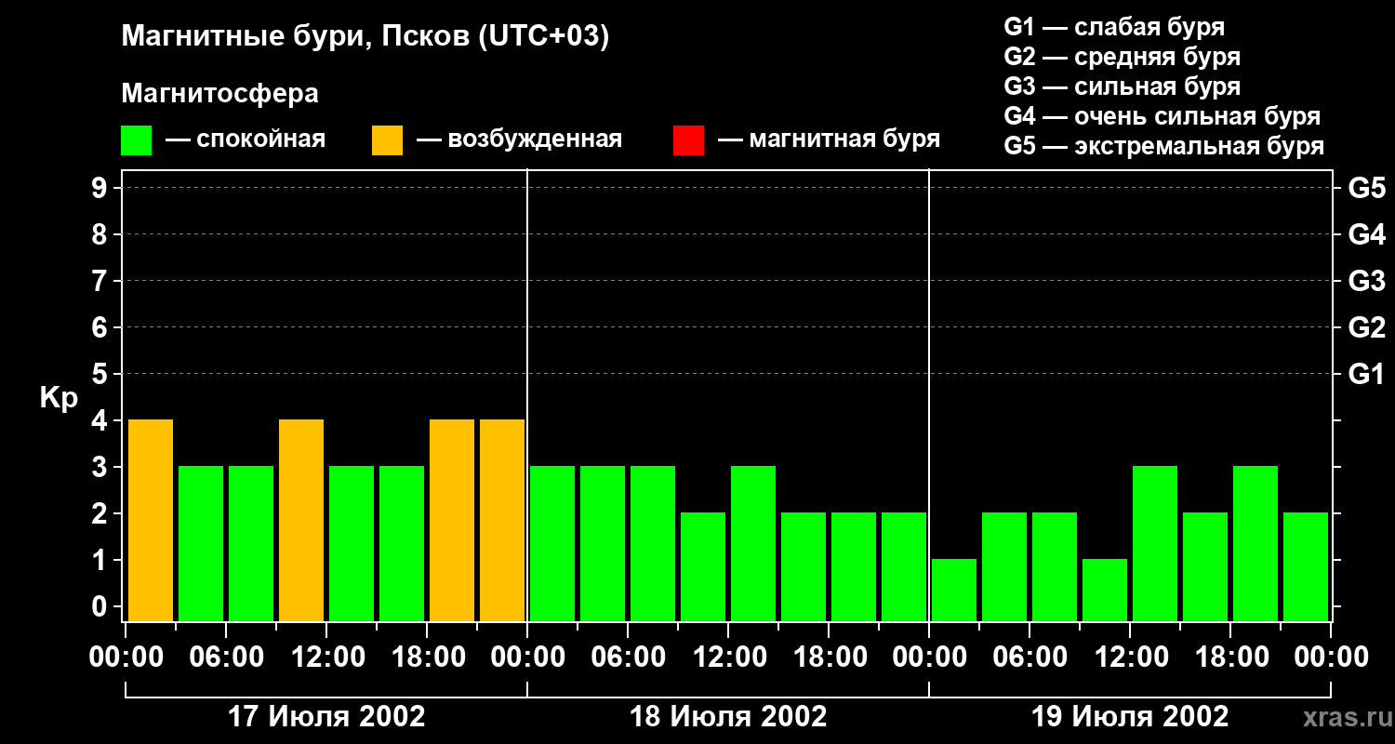Click the first green bar of 18 Июля
The width and height of the screenshot is (1395, 744).
tap(552, 543)
